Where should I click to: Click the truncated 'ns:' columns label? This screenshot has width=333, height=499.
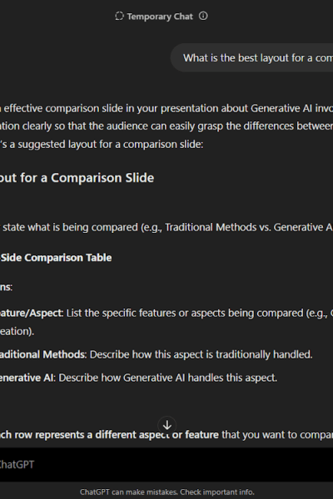coord(6,287)
